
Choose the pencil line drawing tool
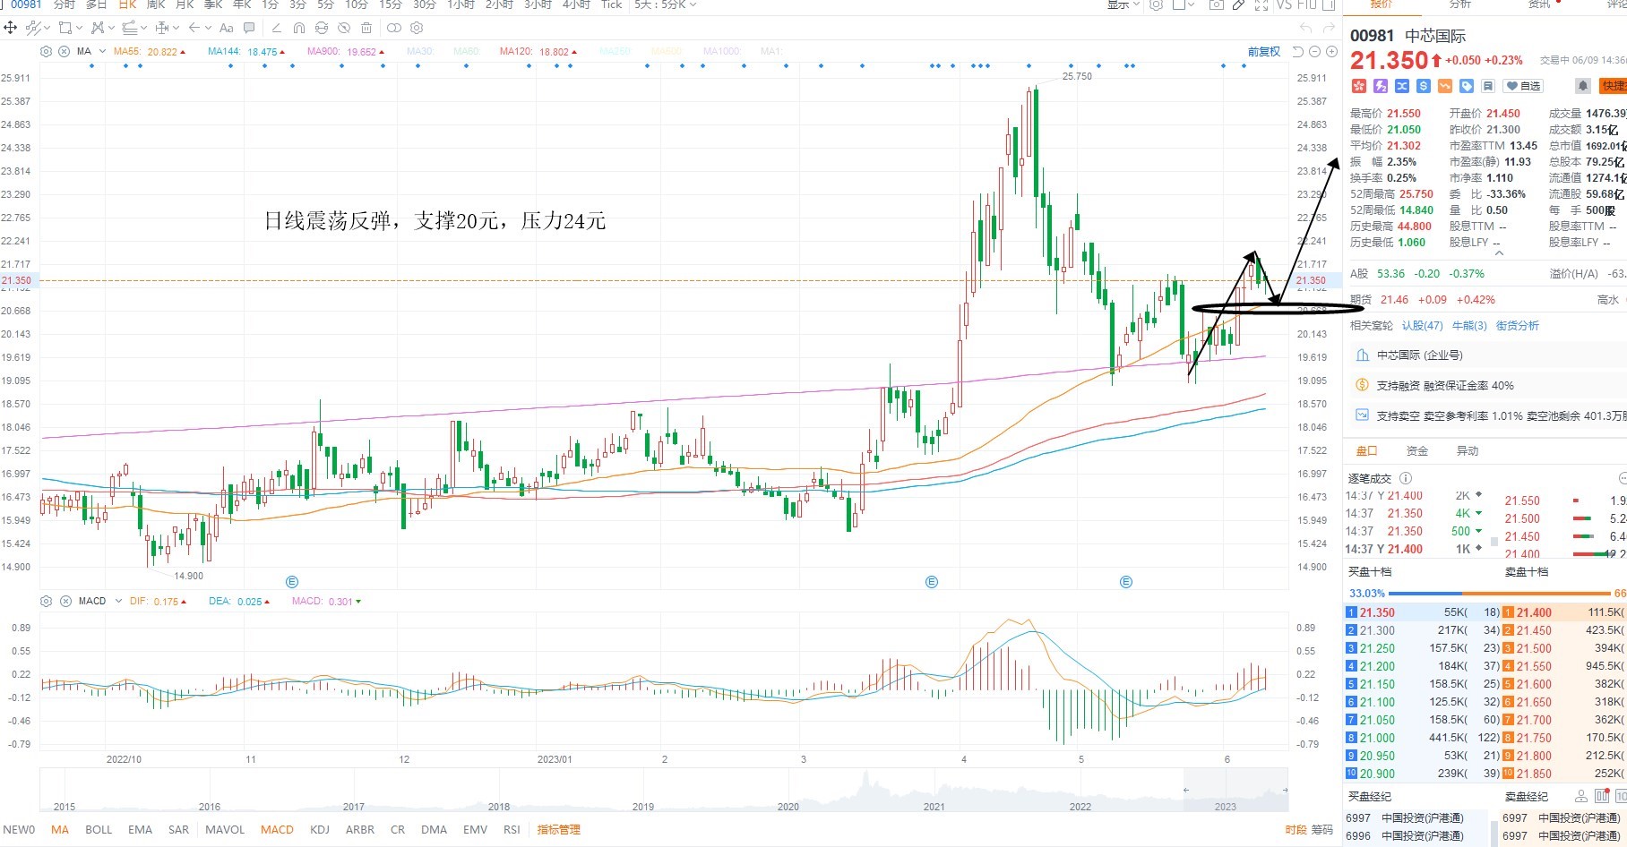point(276,28)
